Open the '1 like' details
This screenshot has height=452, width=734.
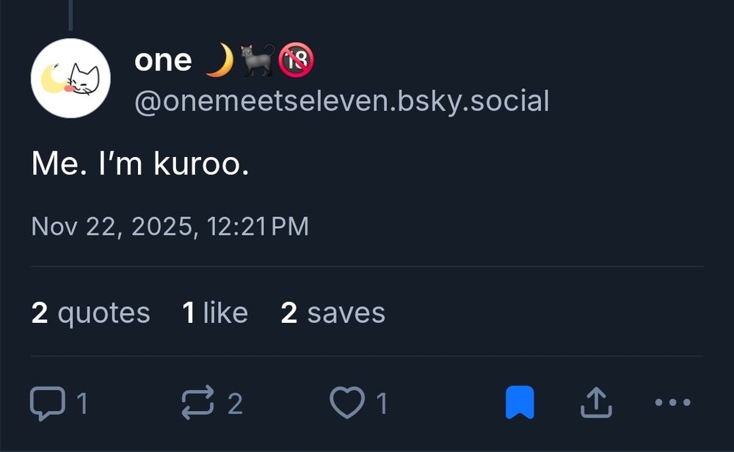coord(214,311)
